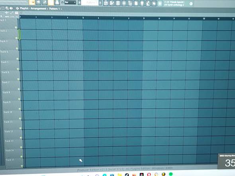The image size is (235, 176).
Task: Open the Channel rack icon
Action: tap(118, 3)
